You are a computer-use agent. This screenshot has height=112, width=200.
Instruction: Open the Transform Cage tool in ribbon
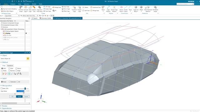tap(74, 9)
